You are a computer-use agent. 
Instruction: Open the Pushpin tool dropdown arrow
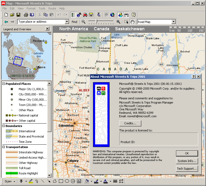[x=26, y=181]
